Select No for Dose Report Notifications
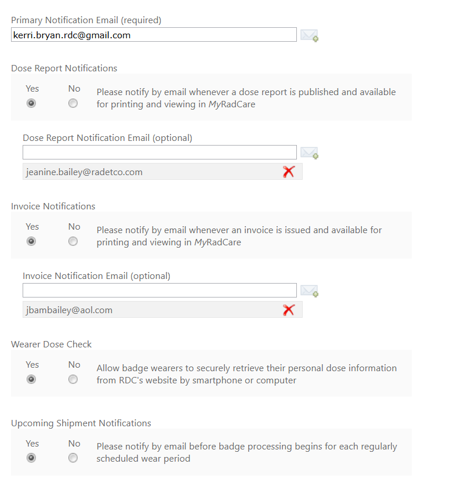Image resolution: width=472 pixels, height=486 pixels. (x=73, y=103)
